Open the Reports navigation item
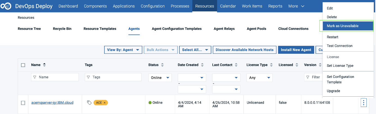The height and width of the screenshot is (114, 376). 275,6
